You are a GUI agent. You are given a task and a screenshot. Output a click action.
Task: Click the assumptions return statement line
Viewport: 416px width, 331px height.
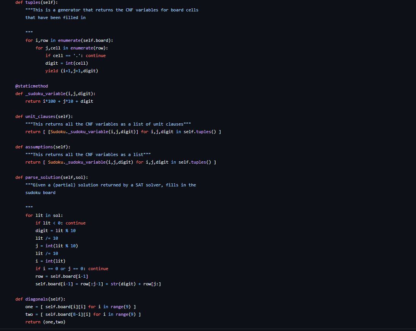tap(121, 162)
